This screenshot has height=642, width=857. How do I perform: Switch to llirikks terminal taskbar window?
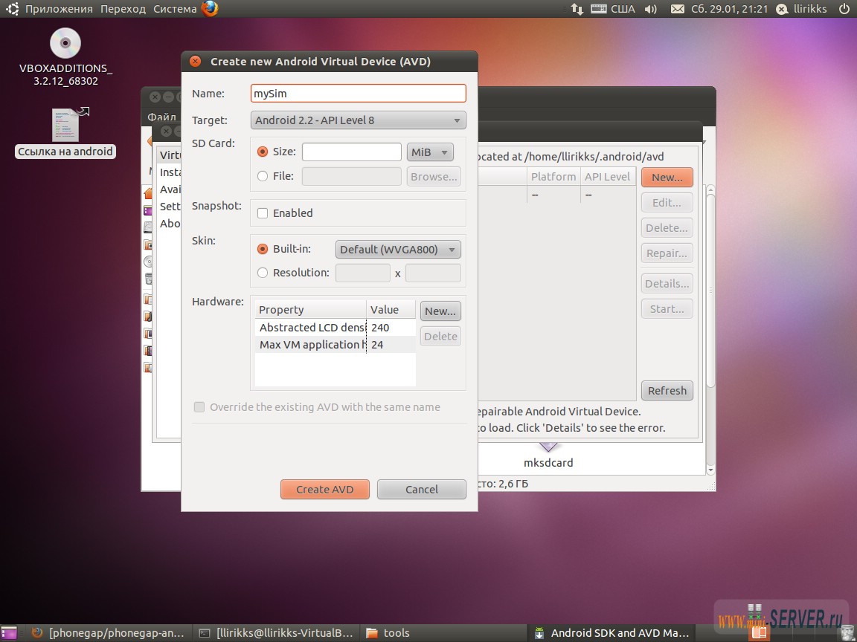pos(277,633)
